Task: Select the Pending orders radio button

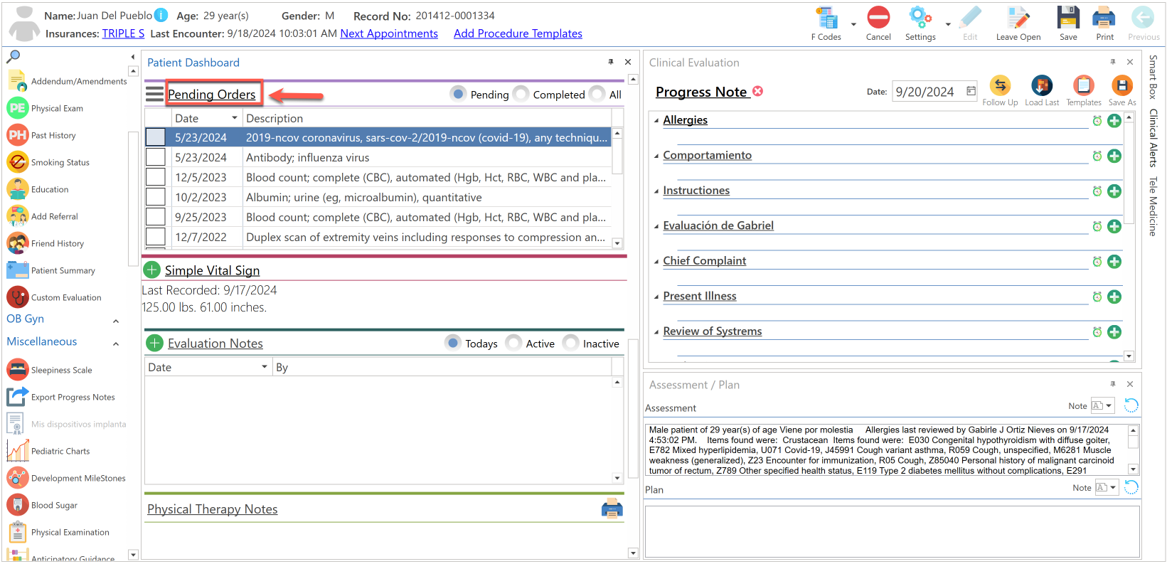Action: click(459, 94)
